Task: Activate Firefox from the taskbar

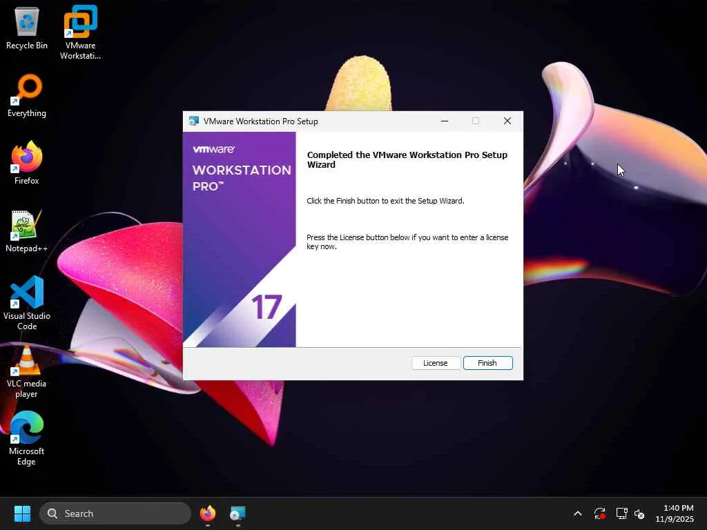Action: [208, 513]
